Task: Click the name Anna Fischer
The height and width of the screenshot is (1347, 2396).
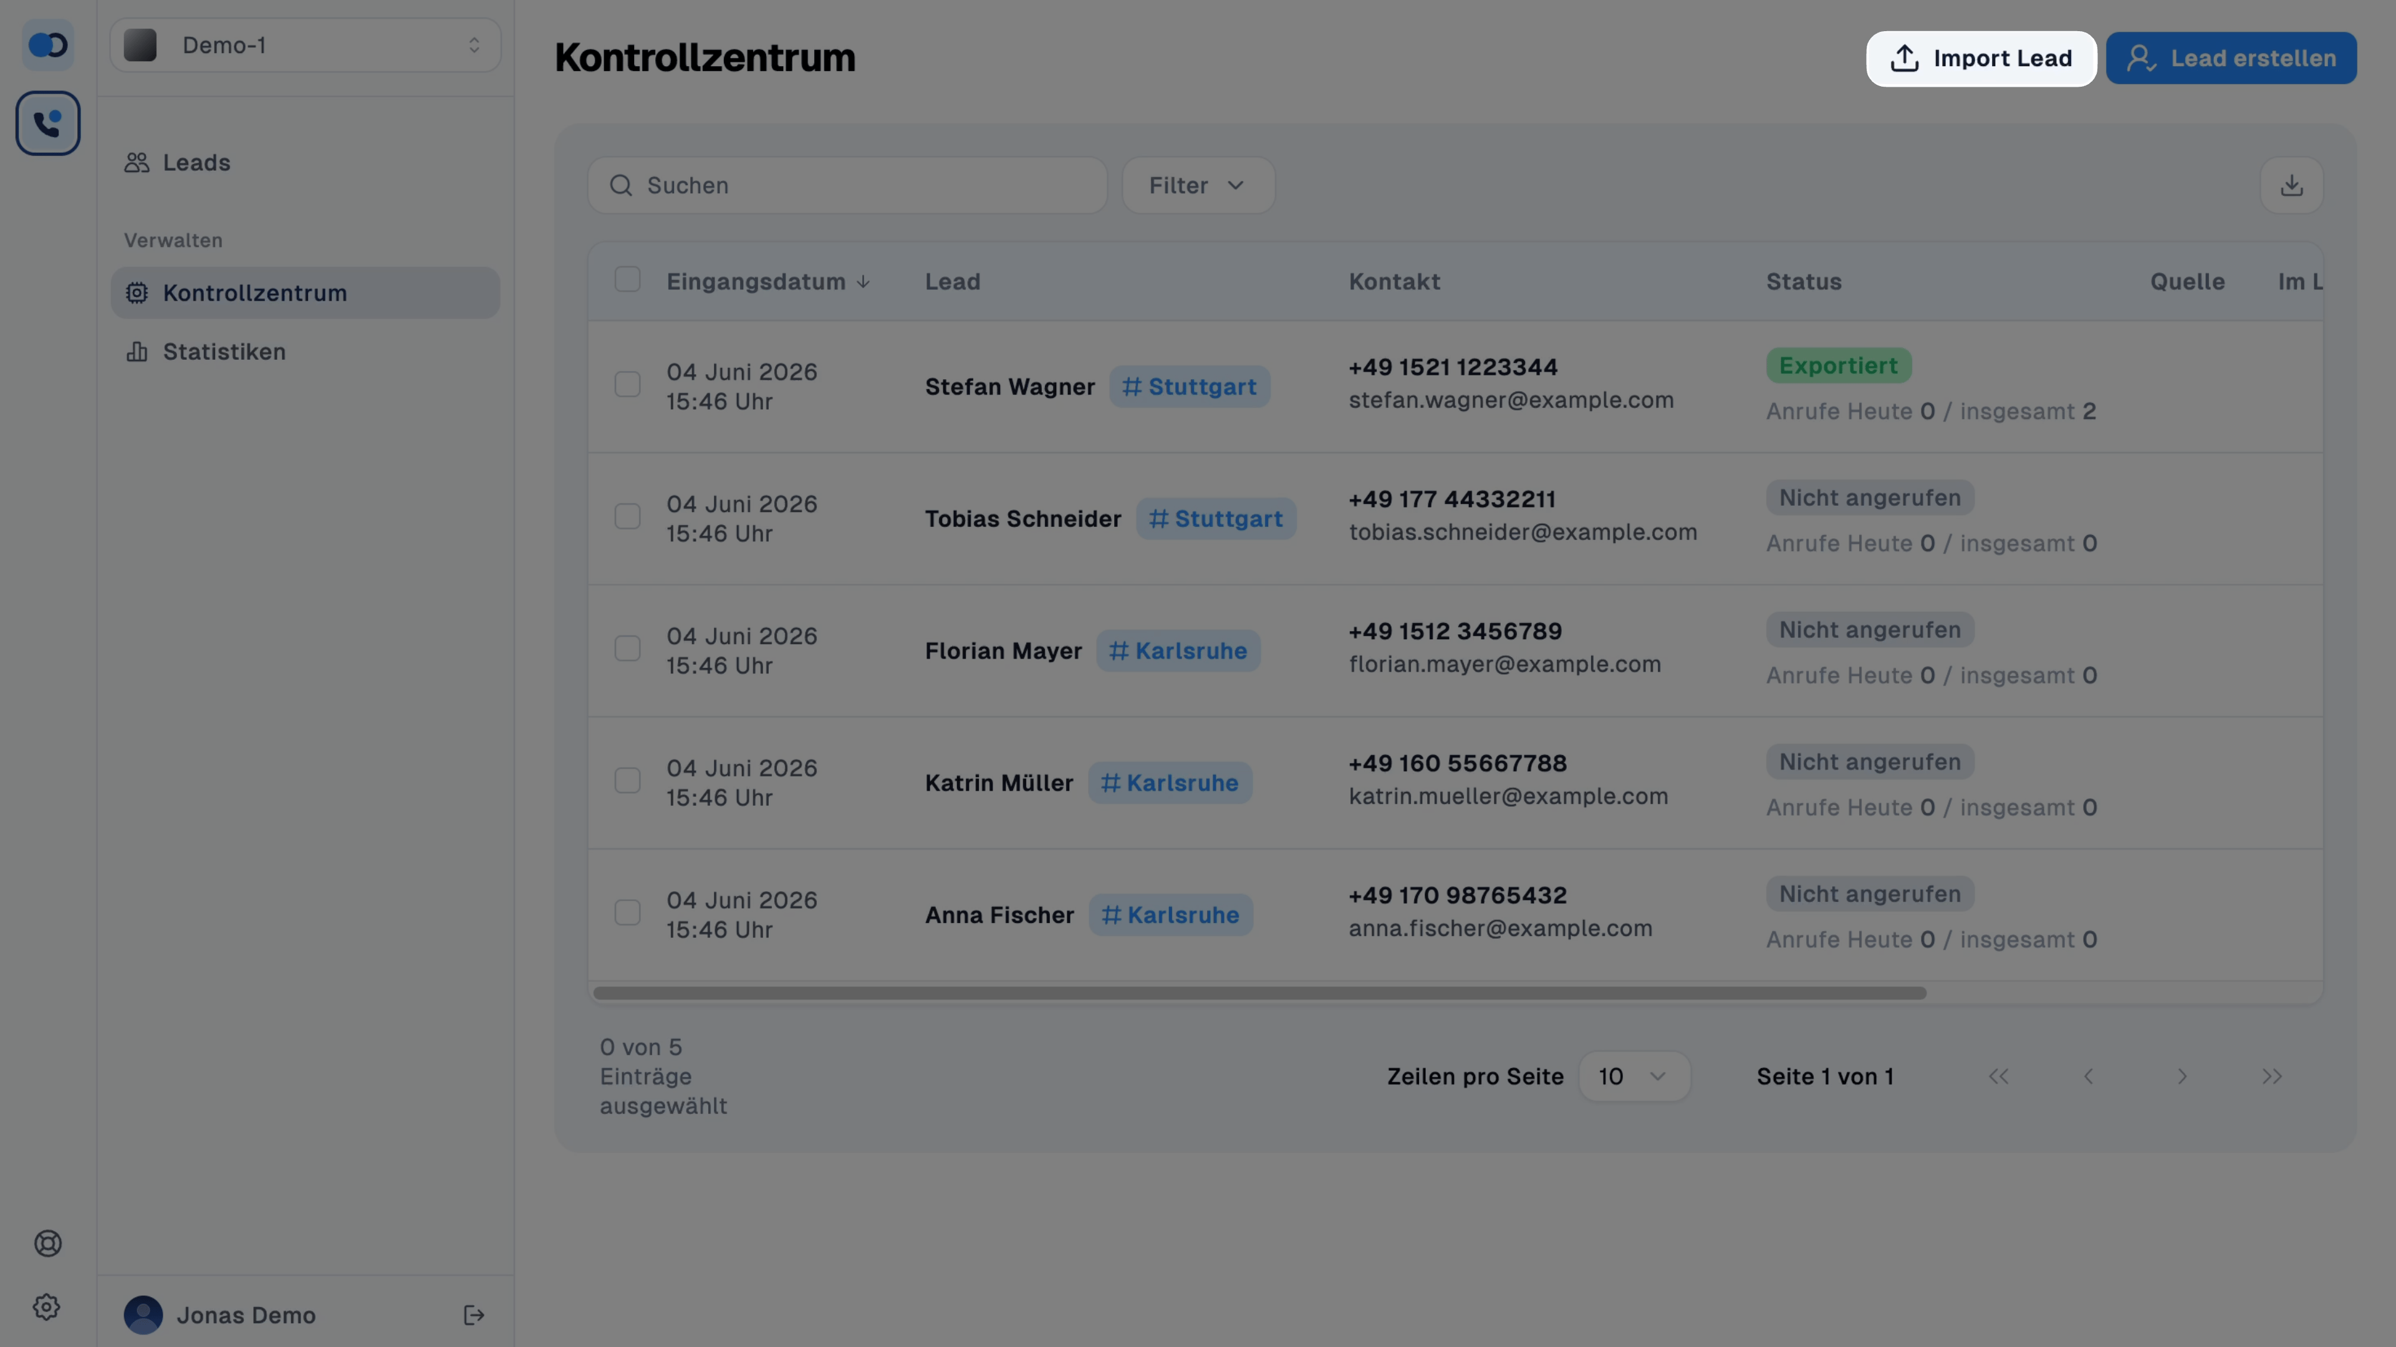Action: point(999,915)
